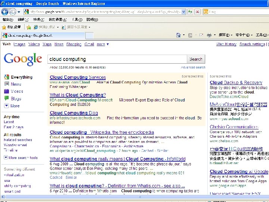This screenshot has height=202, width=269.
Task: Click the browser Back arrow button
Action: (x=5, y=12)
